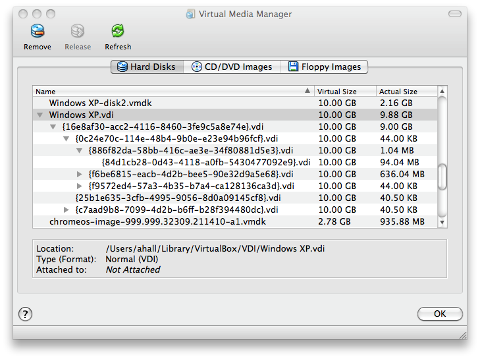Click the title bar VirtualBox document icon
Screen dimensions: 480x359
pyautogui.click(x=190, y=14)
